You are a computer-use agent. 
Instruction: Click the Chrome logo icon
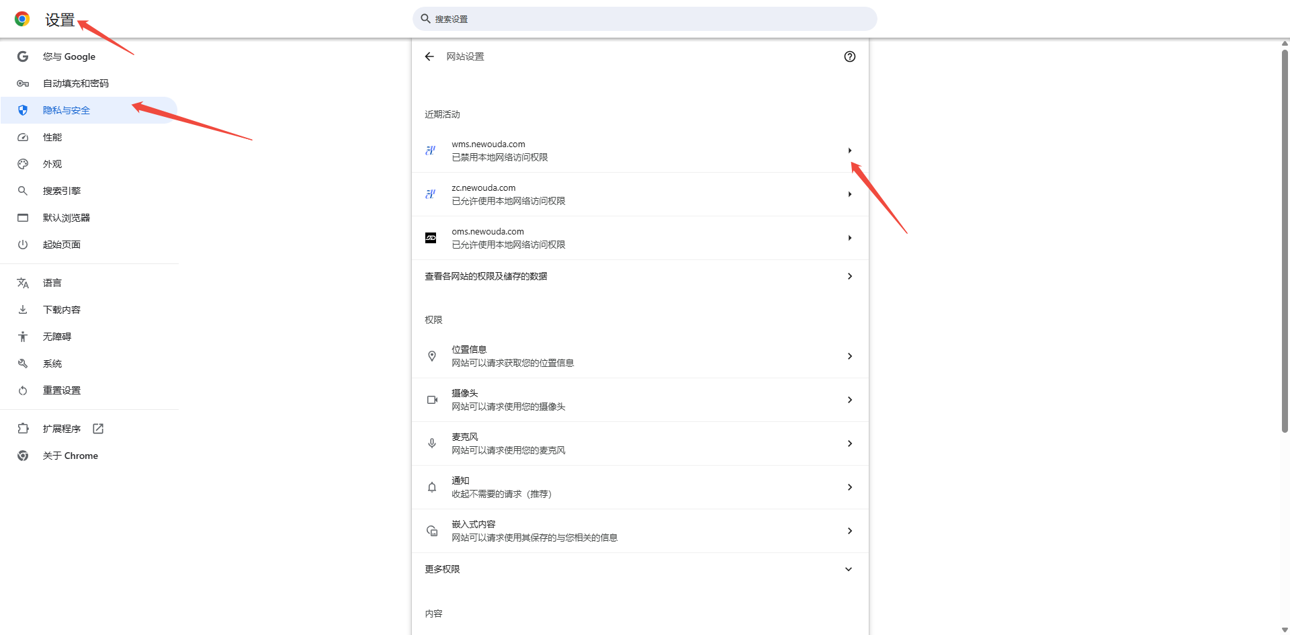click(22, 19)
